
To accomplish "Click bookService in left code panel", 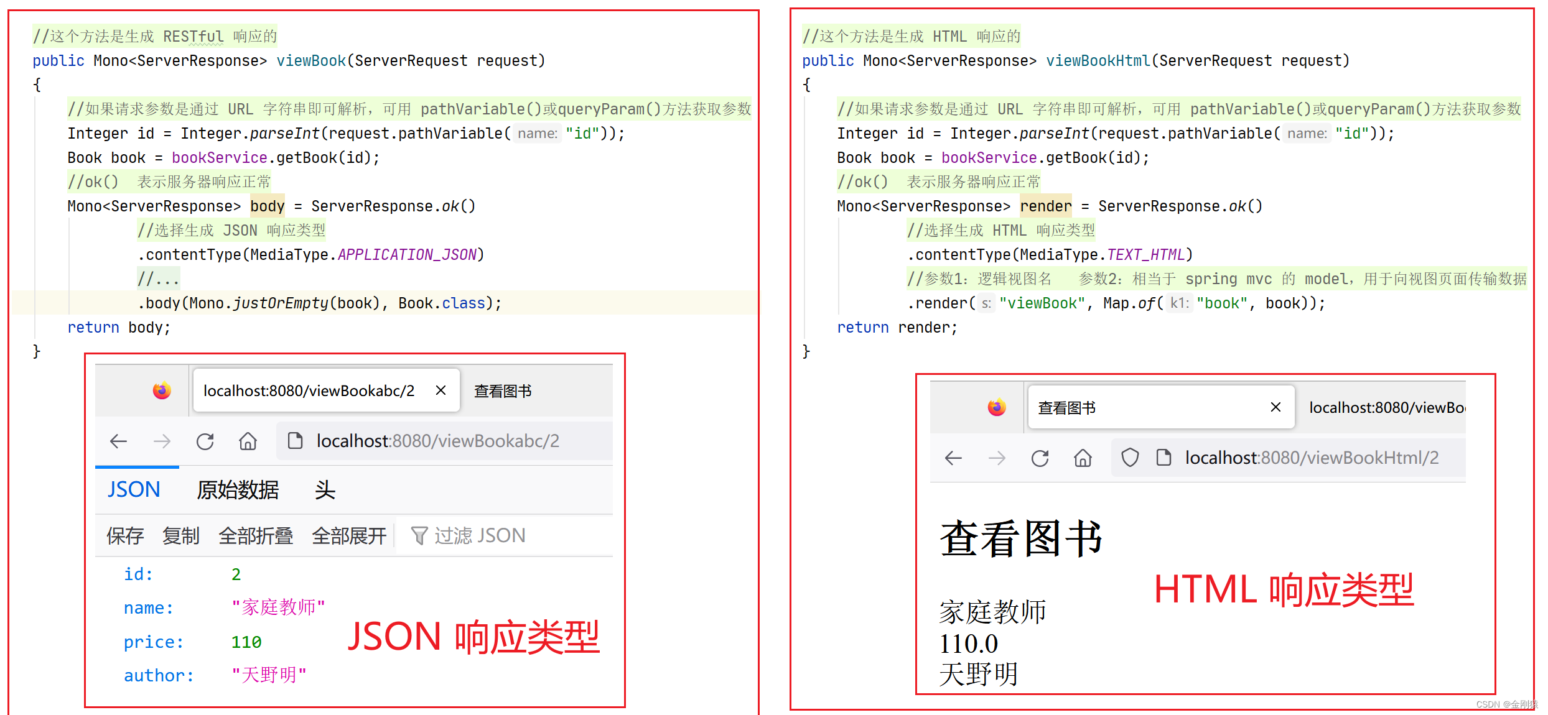I will (220, 158).
